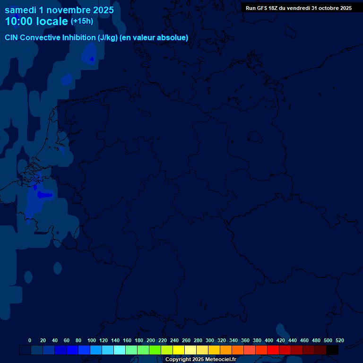Screen dimensions: 363x363
Task: Click the Run GFS 18Z header label
Action: (298, 8)
